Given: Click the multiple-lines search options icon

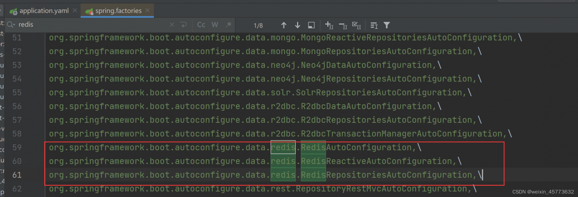Looking at the screenshot, I should (x=374, y=25).
